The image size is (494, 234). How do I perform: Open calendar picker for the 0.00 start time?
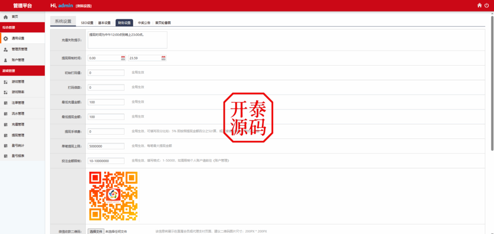click(x=123, y=58)
